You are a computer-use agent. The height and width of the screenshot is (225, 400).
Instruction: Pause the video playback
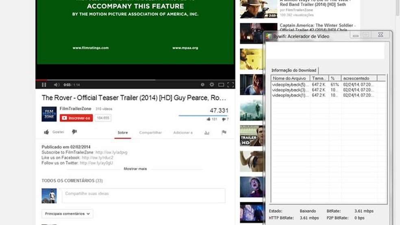[x=44, y=84]
